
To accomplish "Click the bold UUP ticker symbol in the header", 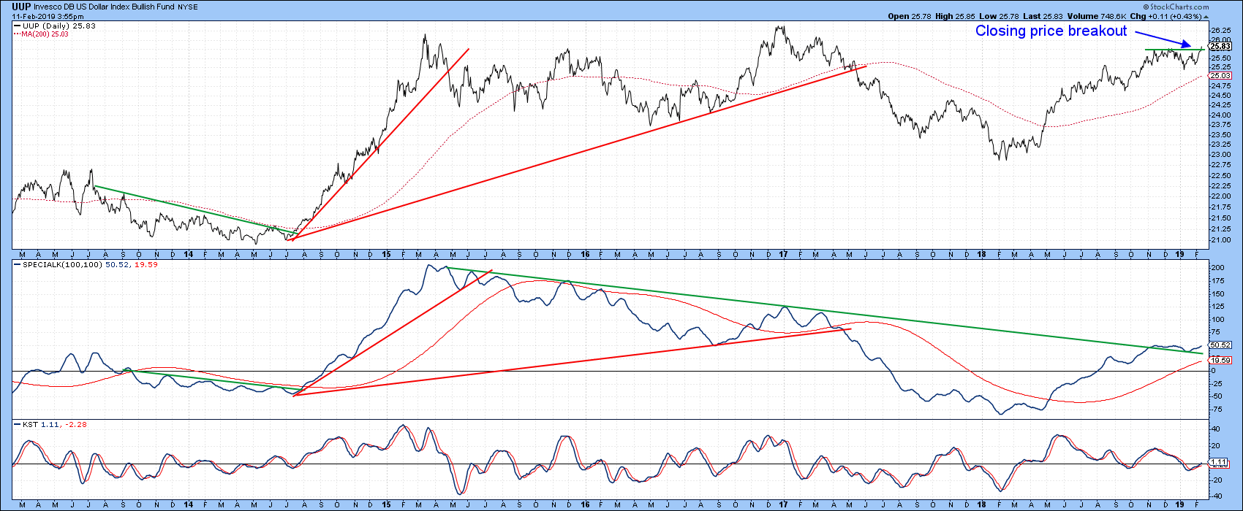I will point(21,7).
